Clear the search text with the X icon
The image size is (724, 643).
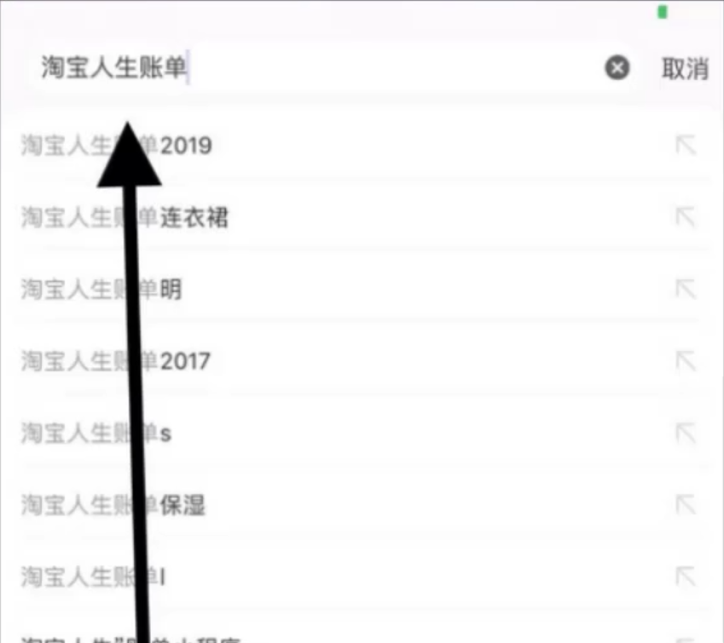617,68
